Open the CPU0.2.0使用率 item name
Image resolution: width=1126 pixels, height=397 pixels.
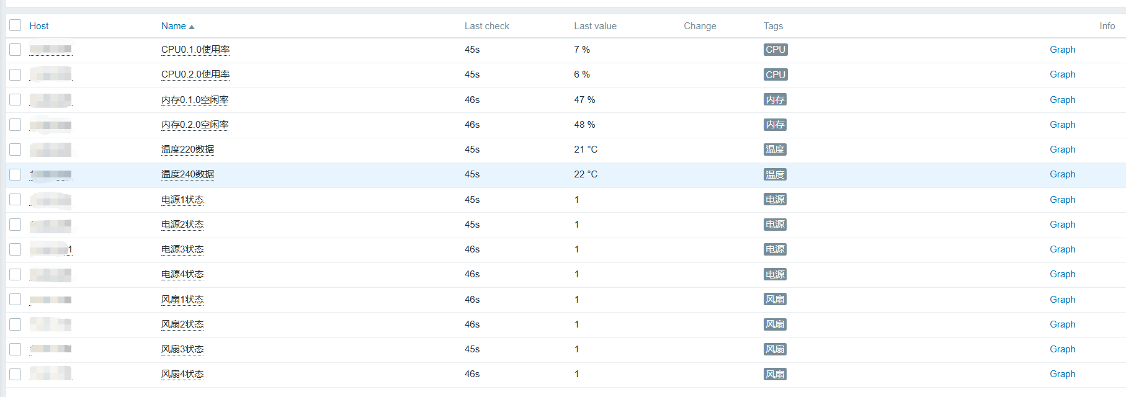[195, 74]
